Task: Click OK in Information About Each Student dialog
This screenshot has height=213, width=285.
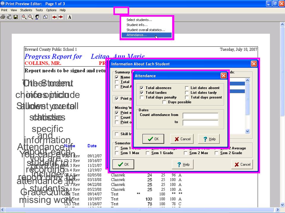Action: (123, 164)
